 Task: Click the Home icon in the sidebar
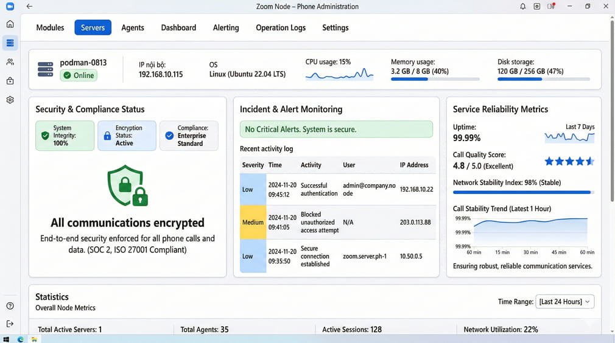coord(10,24)
